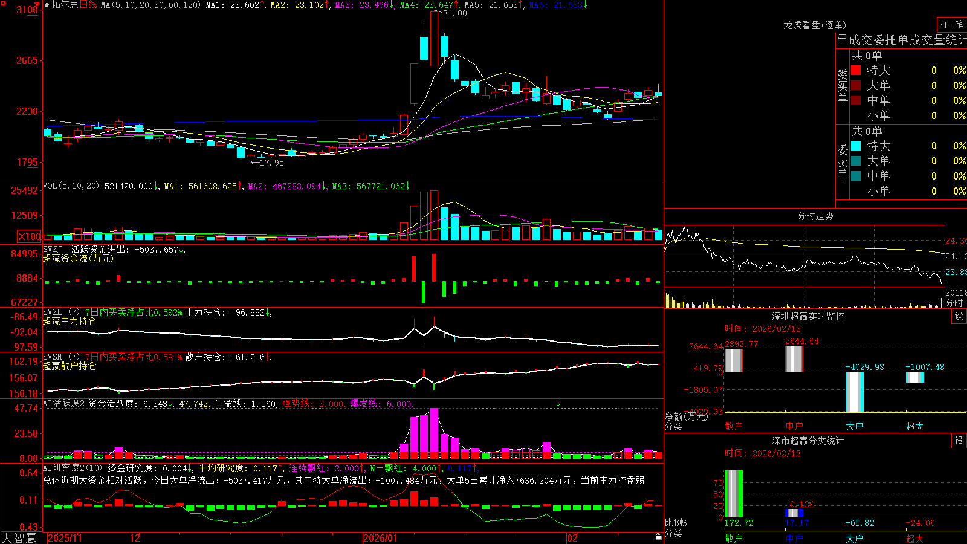Screen dimensions: 967x544
Task: Toggle the 笔 tick display mode
Action: pos(959,25)
